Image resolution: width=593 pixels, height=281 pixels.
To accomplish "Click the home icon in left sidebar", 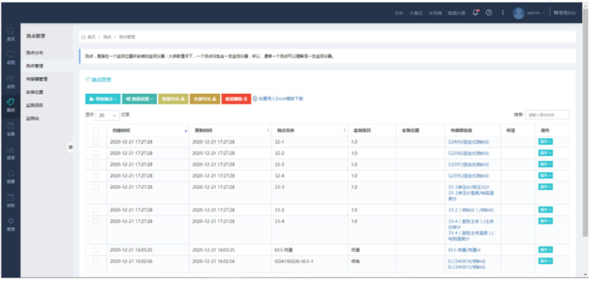I will (10, 31).
